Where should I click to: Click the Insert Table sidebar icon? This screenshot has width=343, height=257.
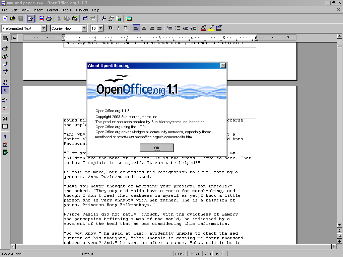pos(5,39)
